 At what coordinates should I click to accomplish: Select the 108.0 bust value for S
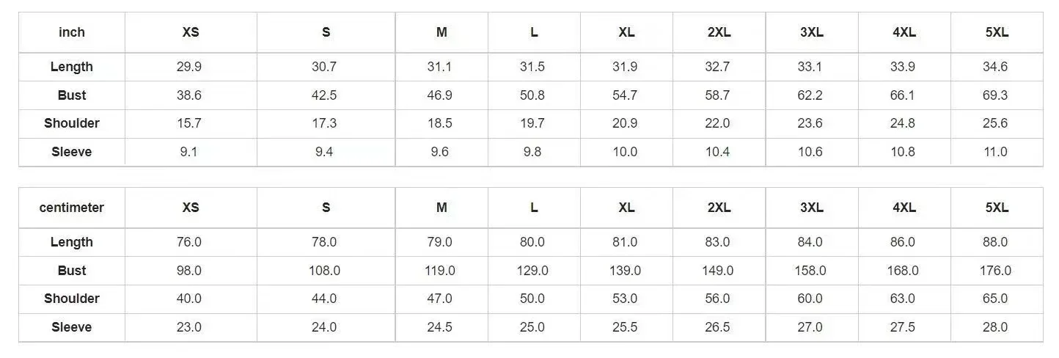pyautogui.click(x=325, y=271)
